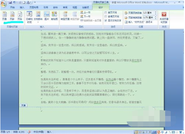Viewport: 185px width, 134px height.
Task: Switch to Full Screen Reading view icon
Action: [x=140, y=132]
